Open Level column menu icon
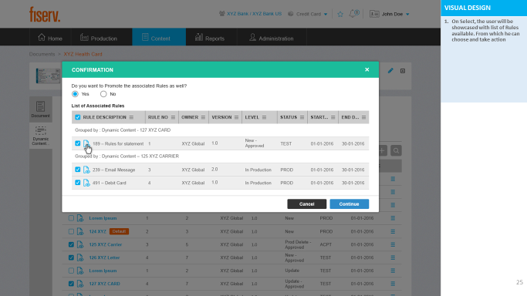 (264, 117)
